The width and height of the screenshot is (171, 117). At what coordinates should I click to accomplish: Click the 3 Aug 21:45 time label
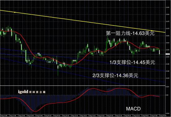tap(12, 115)
